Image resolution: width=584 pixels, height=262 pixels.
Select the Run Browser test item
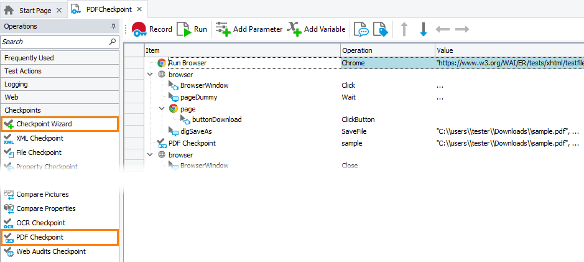point(187,63)
